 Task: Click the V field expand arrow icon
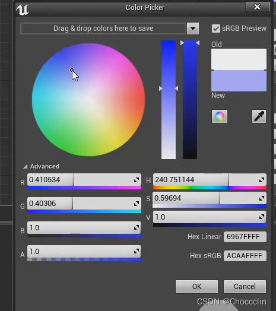pos(262,217)
